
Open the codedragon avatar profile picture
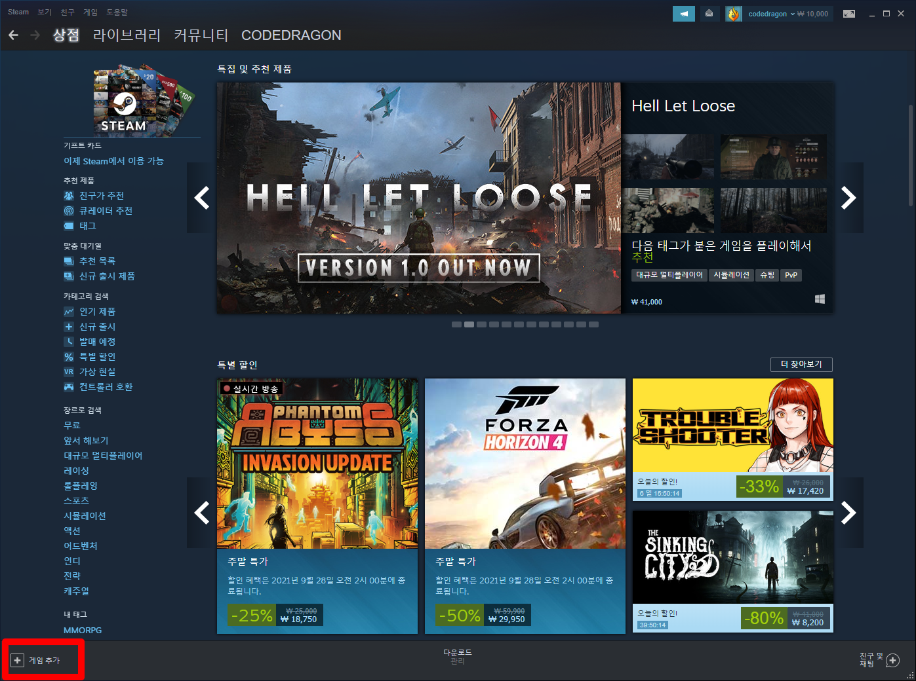coord(733,14)
